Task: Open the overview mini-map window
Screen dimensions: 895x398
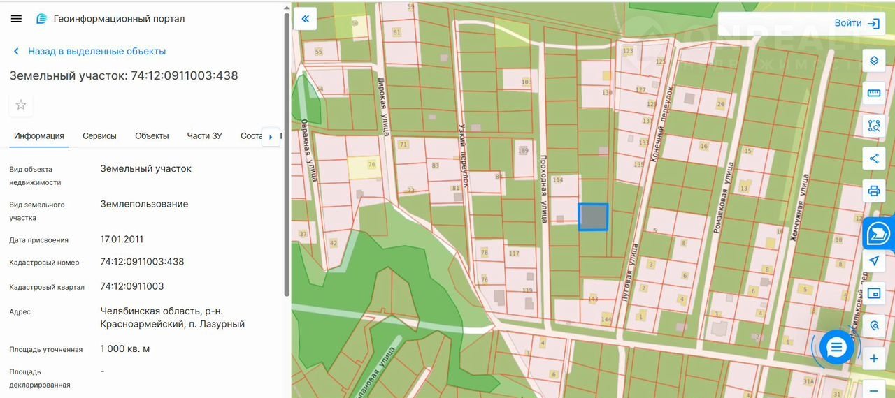Action: tap(873, 293)
